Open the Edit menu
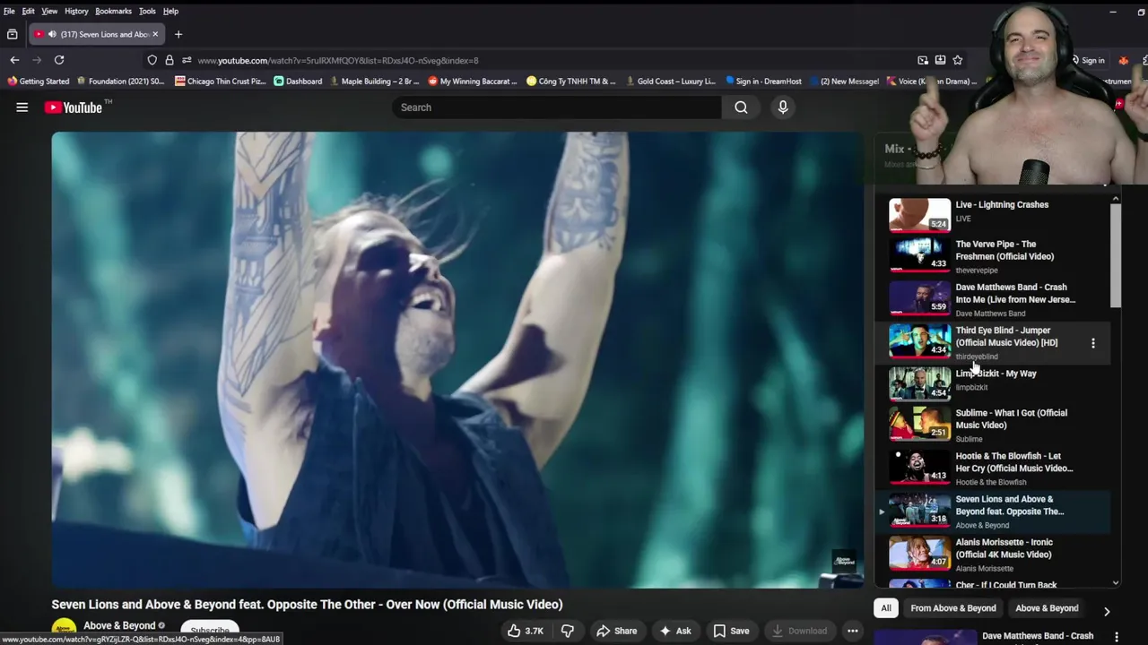1148x645 pixels. (28, 11)
